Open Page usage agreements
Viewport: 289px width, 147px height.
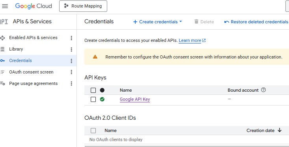point(34,83)
